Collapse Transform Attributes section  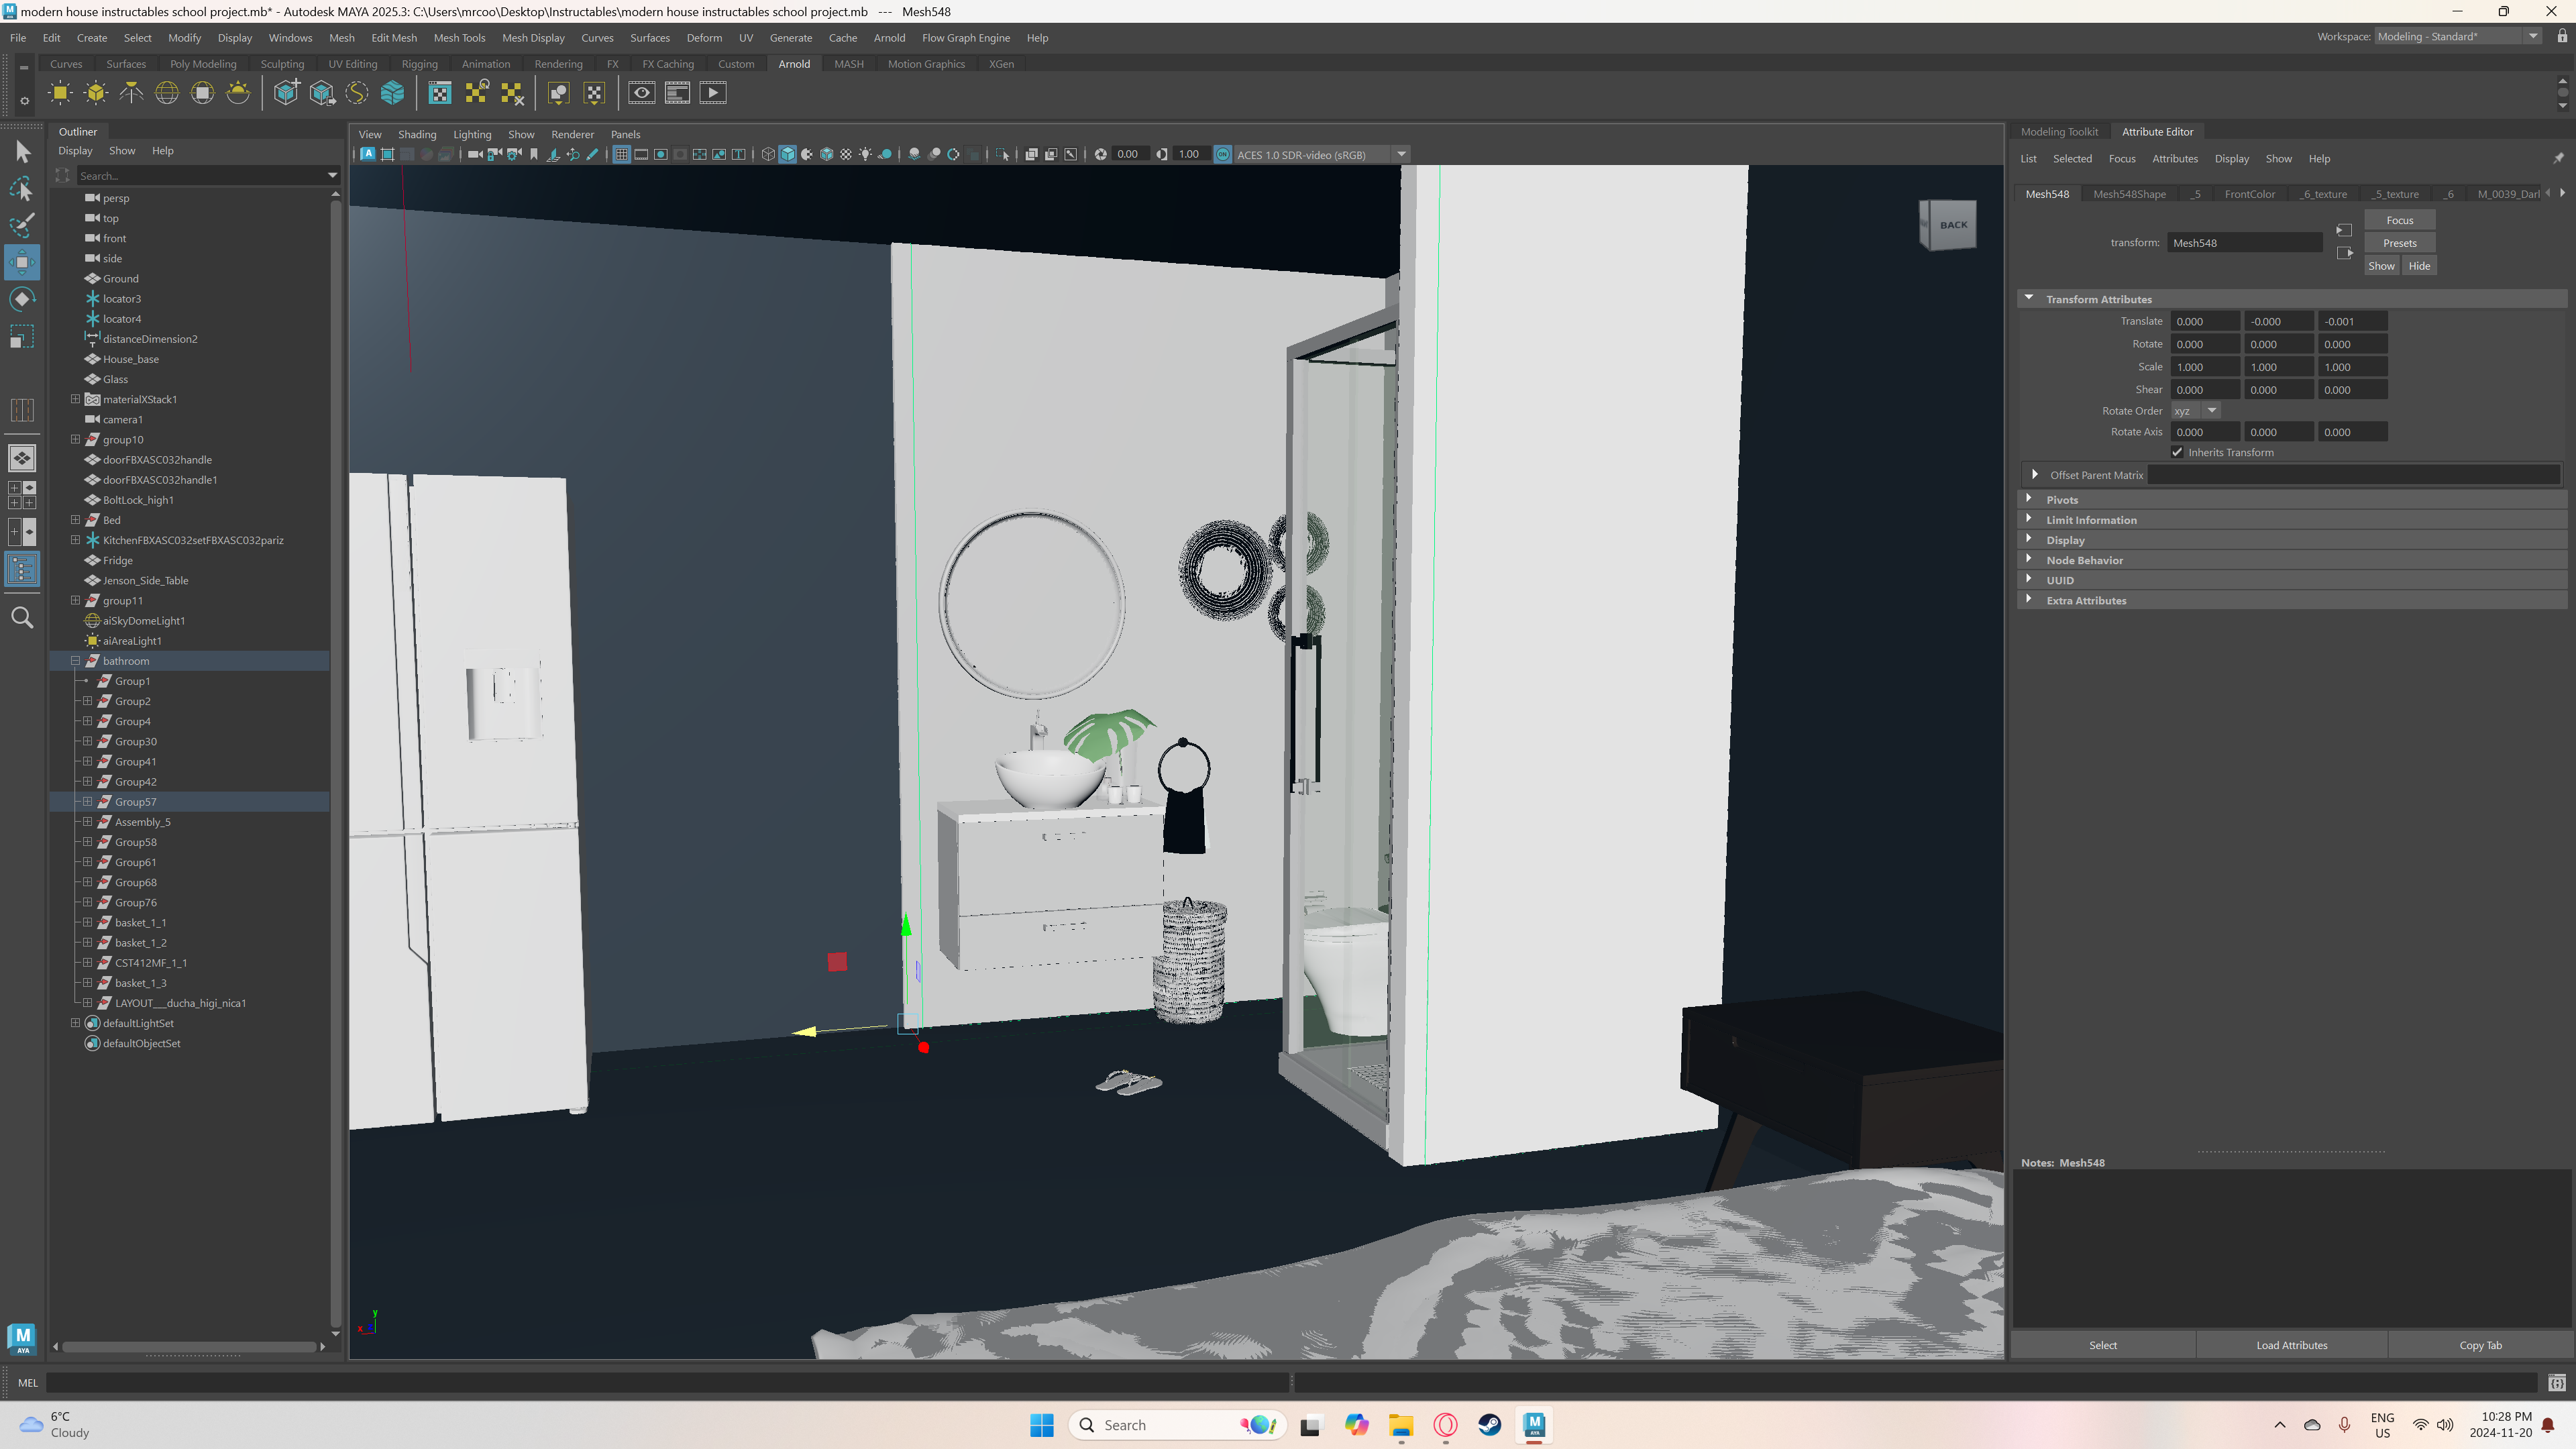[x=2029, y=298]
